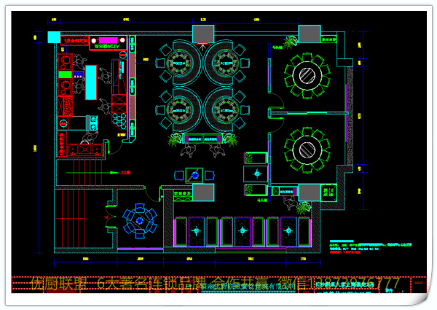Click the upper-left round booth table
The width and height of the screenshot is (437, 310).
[176, 60]
